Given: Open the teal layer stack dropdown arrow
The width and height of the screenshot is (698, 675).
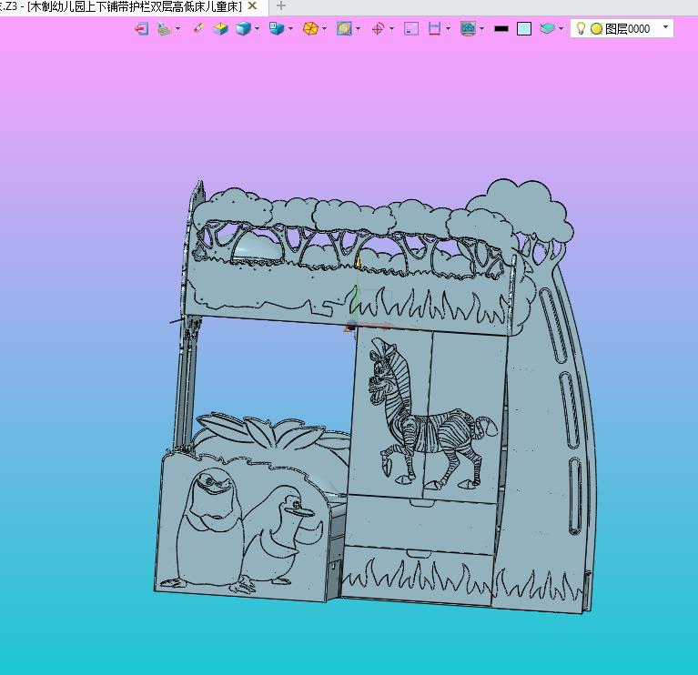Looking at the screenshot, I should tap(561, 29).
